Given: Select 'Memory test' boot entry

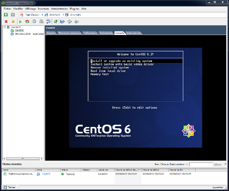Looking at the screenshot, I should [x=99, y=74].
